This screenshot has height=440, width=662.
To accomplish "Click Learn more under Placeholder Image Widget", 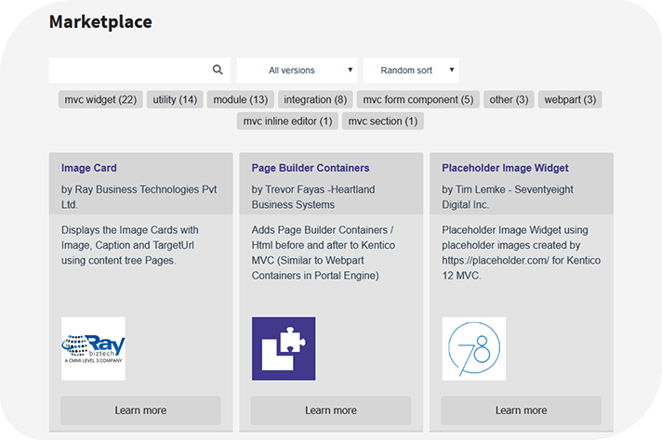I will (x=522, y=410).
